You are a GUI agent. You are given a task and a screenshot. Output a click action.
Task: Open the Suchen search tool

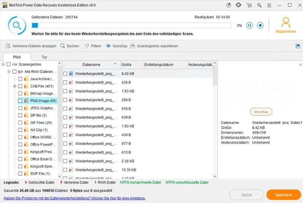pyautogui.click(x=70, y=46)
